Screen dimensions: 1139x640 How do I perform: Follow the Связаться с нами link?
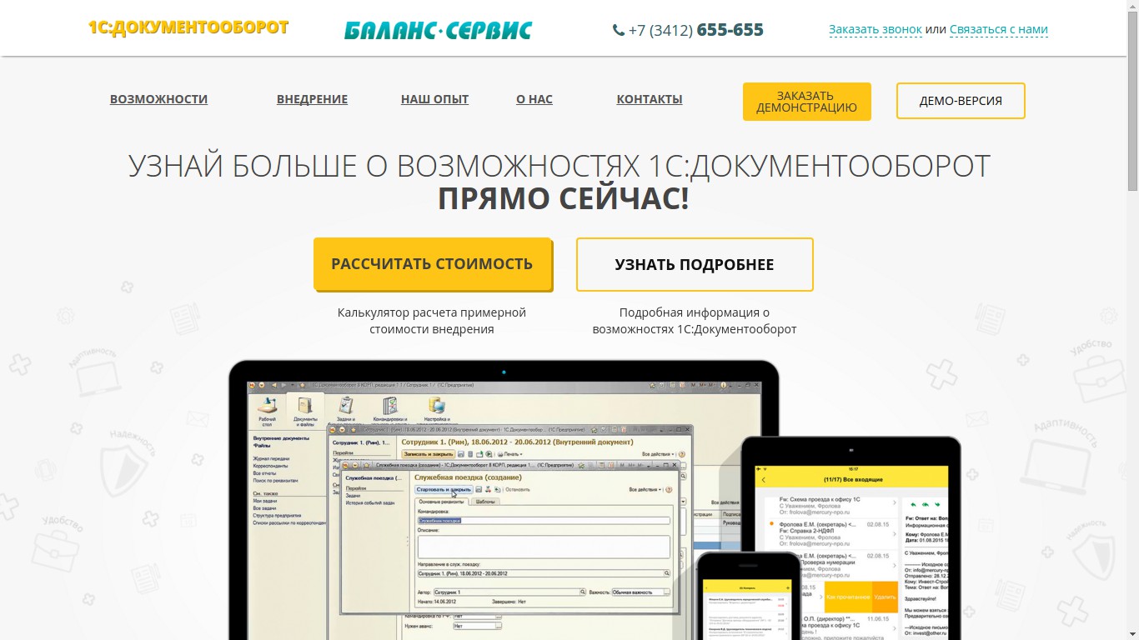tap(999, 30)
